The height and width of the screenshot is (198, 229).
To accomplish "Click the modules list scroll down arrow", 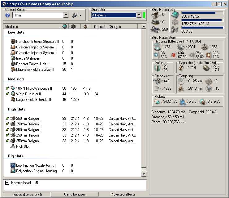I will click(144, 174).
